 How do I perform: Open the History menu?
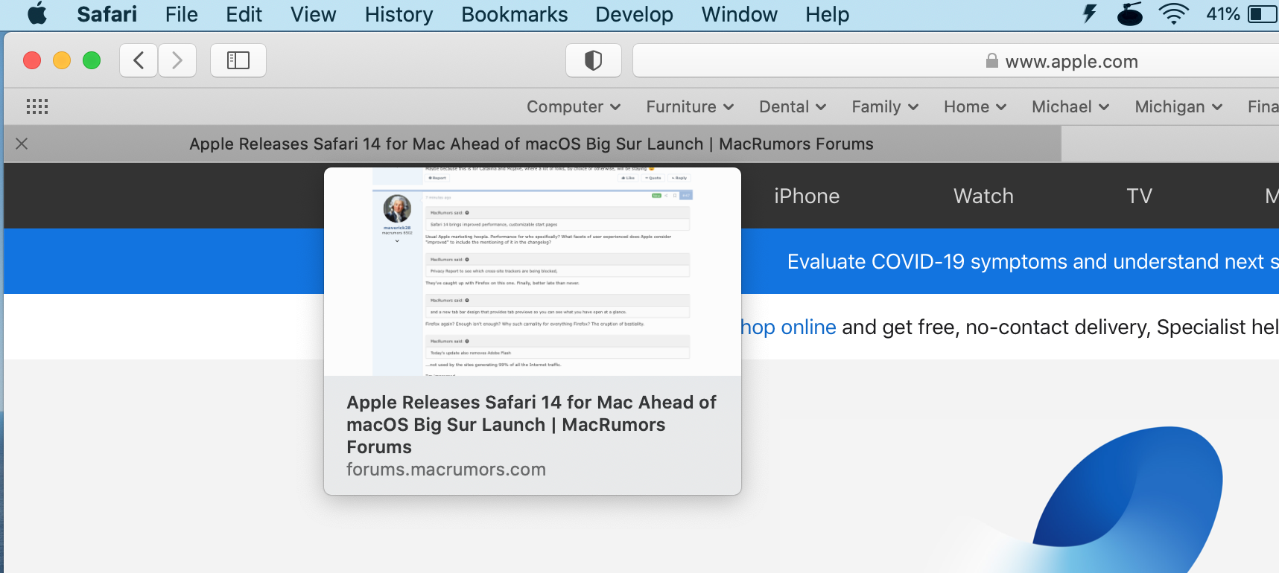(399, 14)
